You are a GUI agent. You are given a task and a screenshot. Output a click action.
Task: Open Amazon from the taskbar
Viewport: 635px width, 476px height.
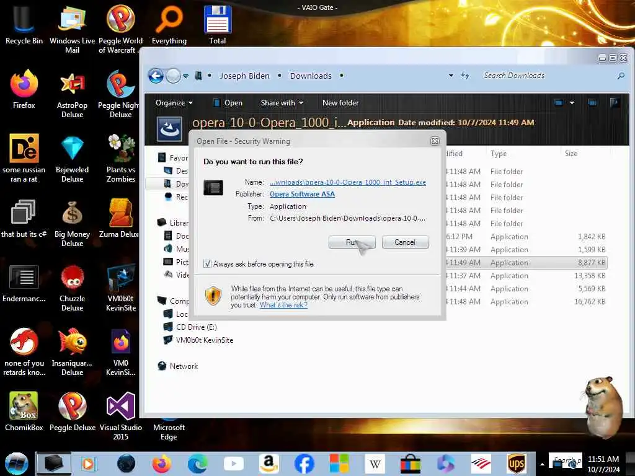269,464
